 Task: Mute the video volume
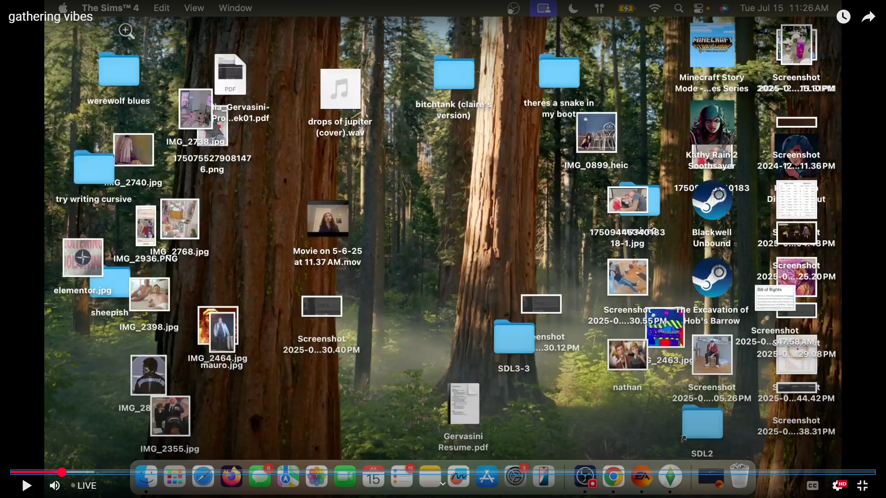point(54,486)
